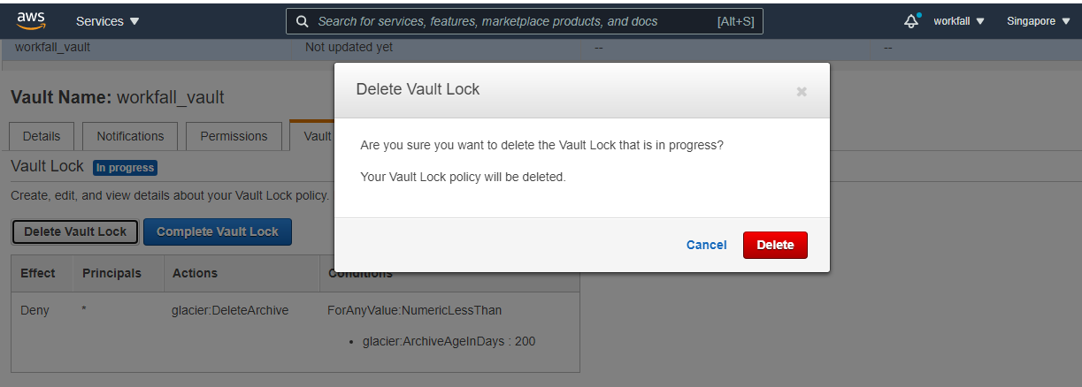This screenshot has width=1082, height=387.
Task: Click Cancel in the dialog
Action: (x=706, y=245)
